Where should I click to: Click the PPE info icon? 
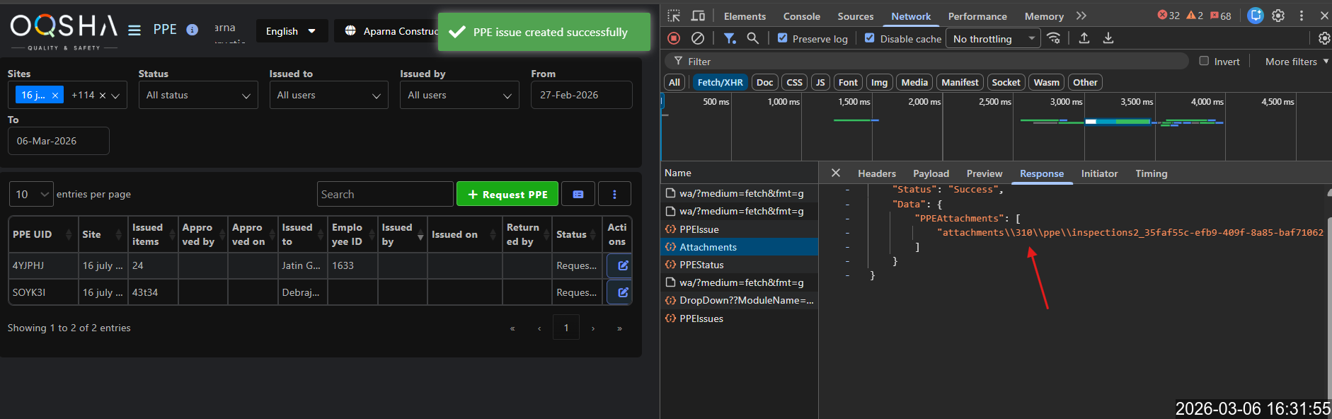[192, 30]
